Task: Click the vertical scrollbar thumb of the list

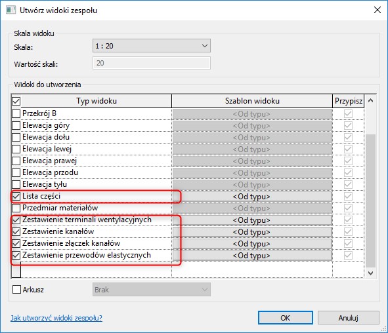Action: [x=370, y=201]
